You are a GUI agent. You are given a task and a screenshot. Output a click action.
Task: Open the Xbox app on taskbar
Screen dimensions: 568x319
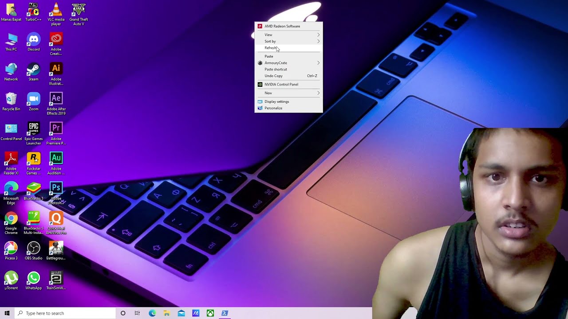tap(210, 313)
